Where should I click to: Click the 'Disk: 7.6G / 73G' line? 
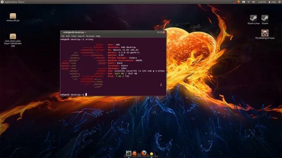119,76
